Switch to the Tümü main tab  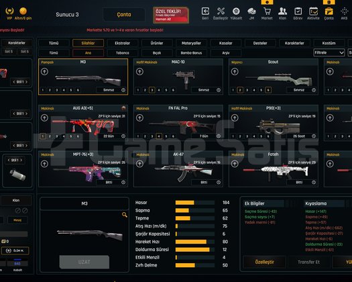coord(54,43)
